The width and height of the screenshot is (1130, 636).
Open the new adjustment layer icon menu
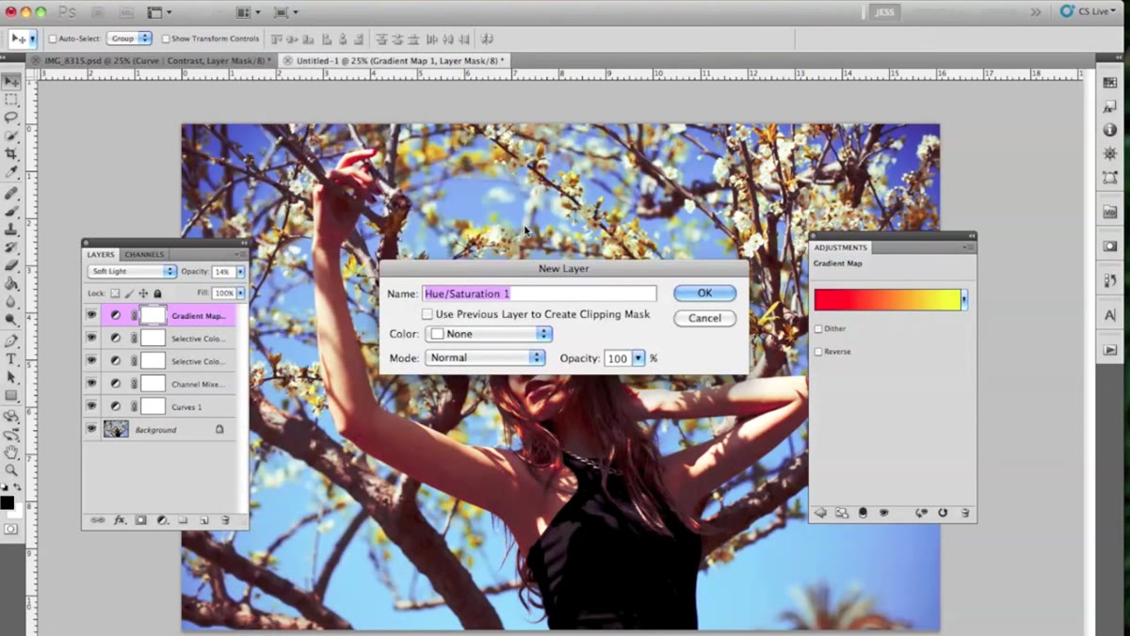point(162,519)
